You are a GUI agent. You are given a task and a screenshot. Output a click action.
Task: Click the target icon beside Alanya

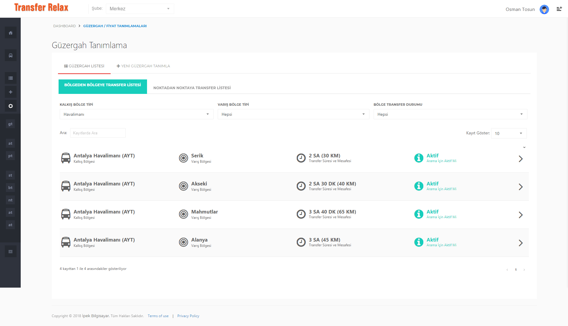pos(183,242)
